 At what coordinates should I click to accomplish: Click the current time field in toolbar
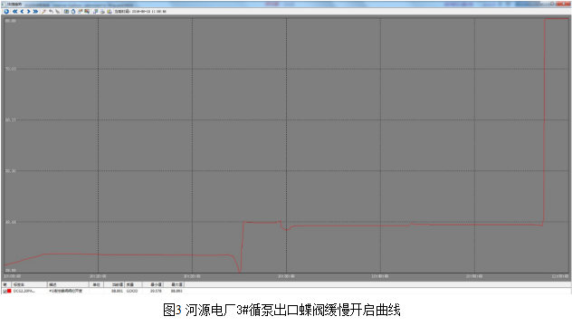point(140,12)
